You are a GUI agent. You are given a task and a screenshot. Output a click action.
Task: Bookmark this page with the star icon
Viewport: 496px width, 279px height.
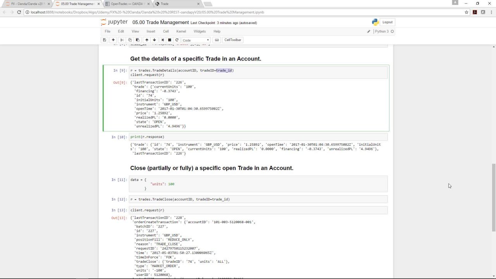click(x=467, y=12)
